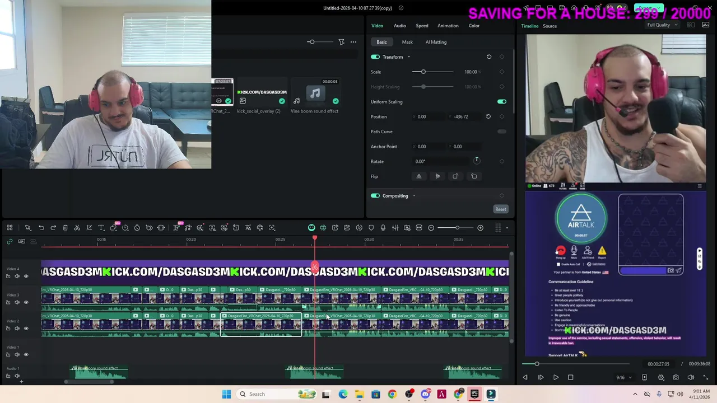Open the Full Quality dropdown
The image size is (717, 403).
[662, 25]
